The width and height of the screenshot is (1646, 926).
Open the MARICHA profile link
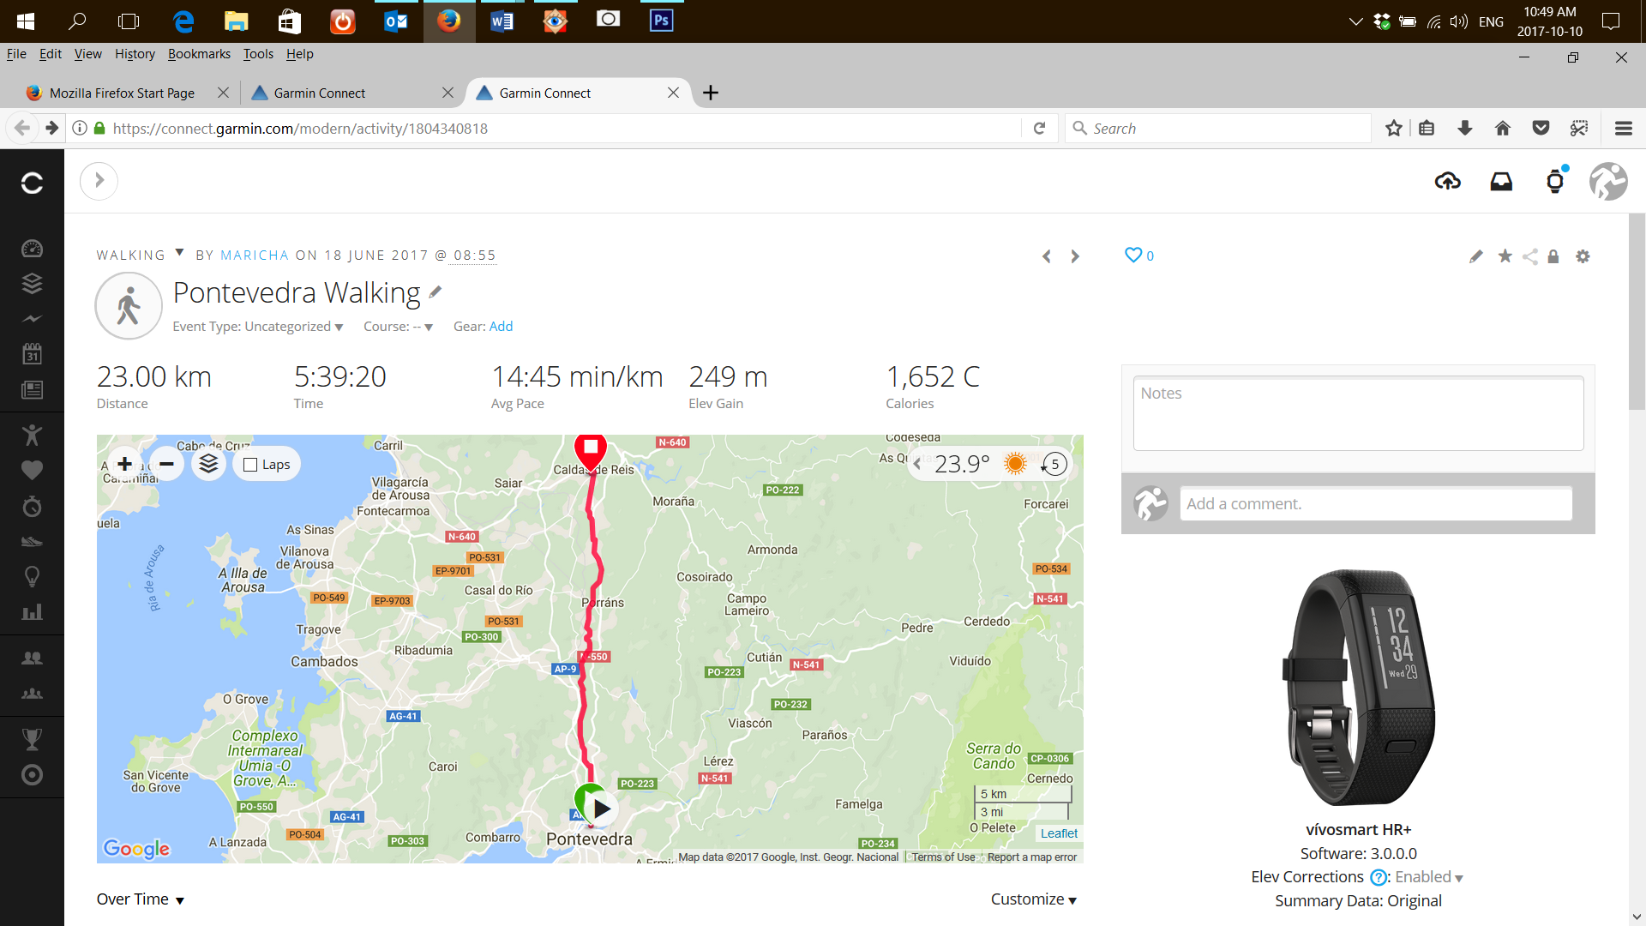[x=255, y=256]
